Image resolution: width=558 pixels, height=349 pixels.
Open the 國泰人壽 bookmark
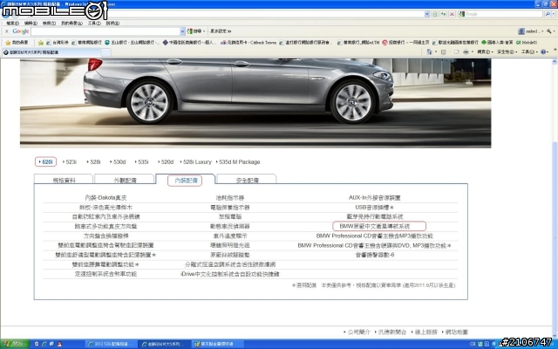coord(497,43)
